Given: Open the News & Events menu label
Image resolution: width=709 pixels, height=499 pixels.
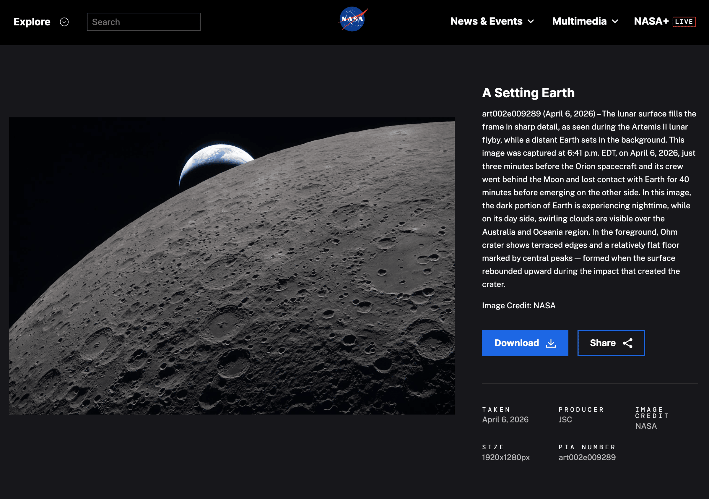Looking at the screenshot, I should pyautogui.click(x=486, y=21).
